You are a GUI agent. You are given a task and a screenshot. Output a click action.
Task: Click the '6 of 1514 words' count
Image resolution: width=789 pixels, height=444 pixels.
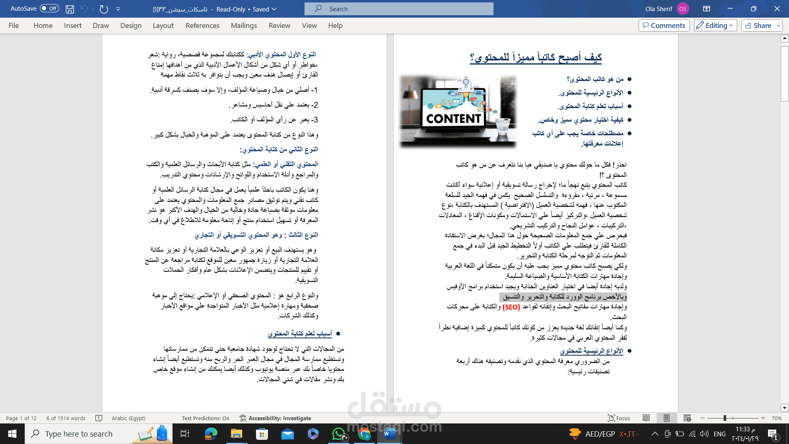(66, 418)
